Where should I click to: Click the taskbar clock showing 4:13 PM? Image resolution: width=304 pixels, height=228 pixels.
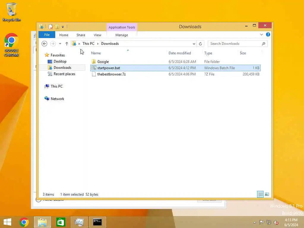pyautogui.click(x=291, y=222)
